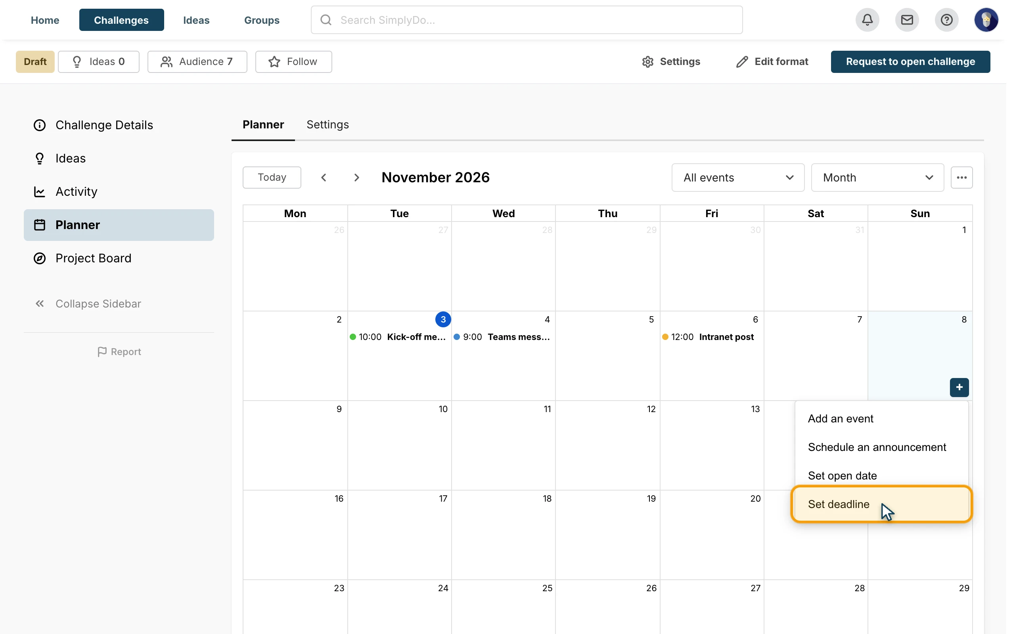Choose Set deadline
The height and width of the screenshot is (634, 1015).
[x=881, y=504]
